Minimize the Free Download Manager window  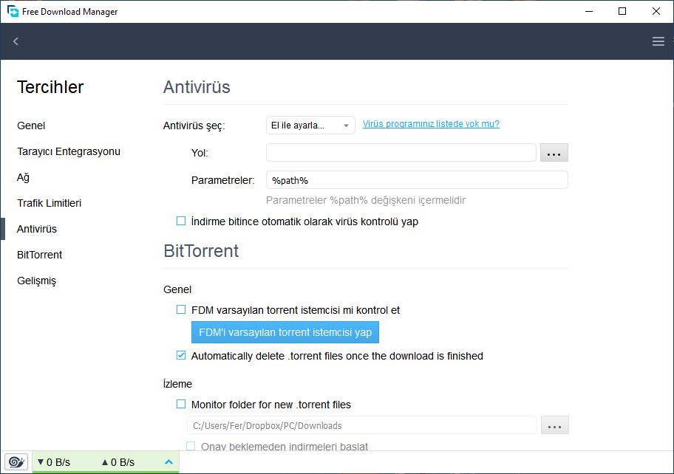pyautogui.click(x=589, y=11)
